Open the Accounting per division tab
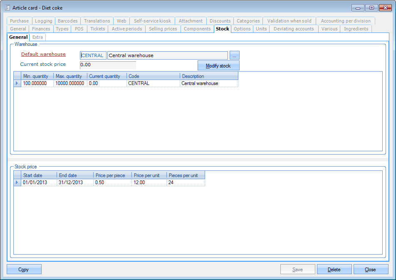Viewport: 396px width, 280px height. click(345, 21)
